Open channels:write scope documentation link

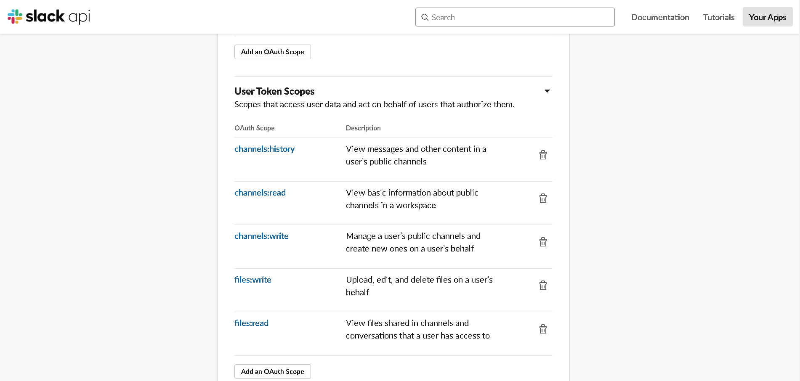(261, 236)
